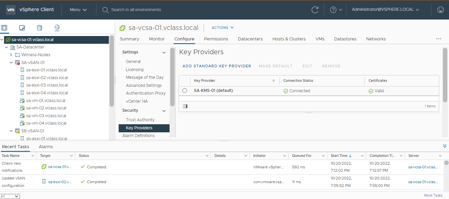449x199 pixels.
Task: Click the sa-vm-01.vclass.local VM icon
Action: coord(23,100)
